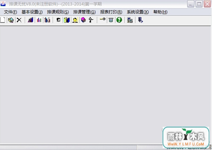The width and height of the screenshot is (212, 150).
Task: Click the green question mark help icon
Action: [119, 20]
